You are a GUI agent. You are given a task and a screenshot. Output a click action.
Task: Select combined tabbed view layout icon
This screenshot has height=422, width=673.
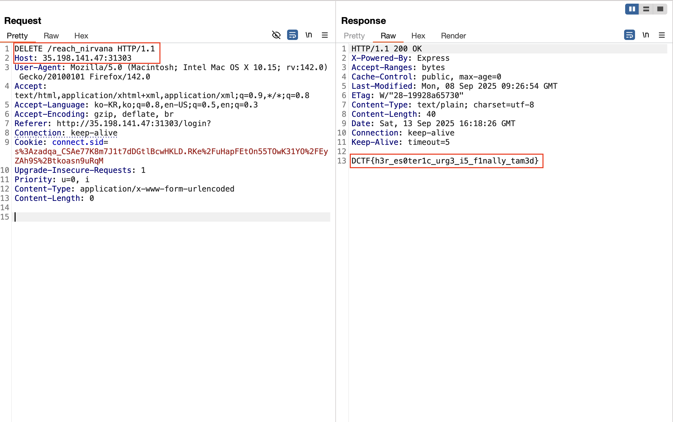click(660, 9)
